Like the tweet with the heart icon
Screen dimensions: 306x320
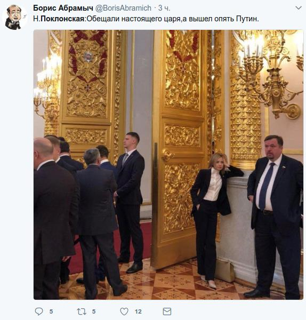[x=124, y=311]
